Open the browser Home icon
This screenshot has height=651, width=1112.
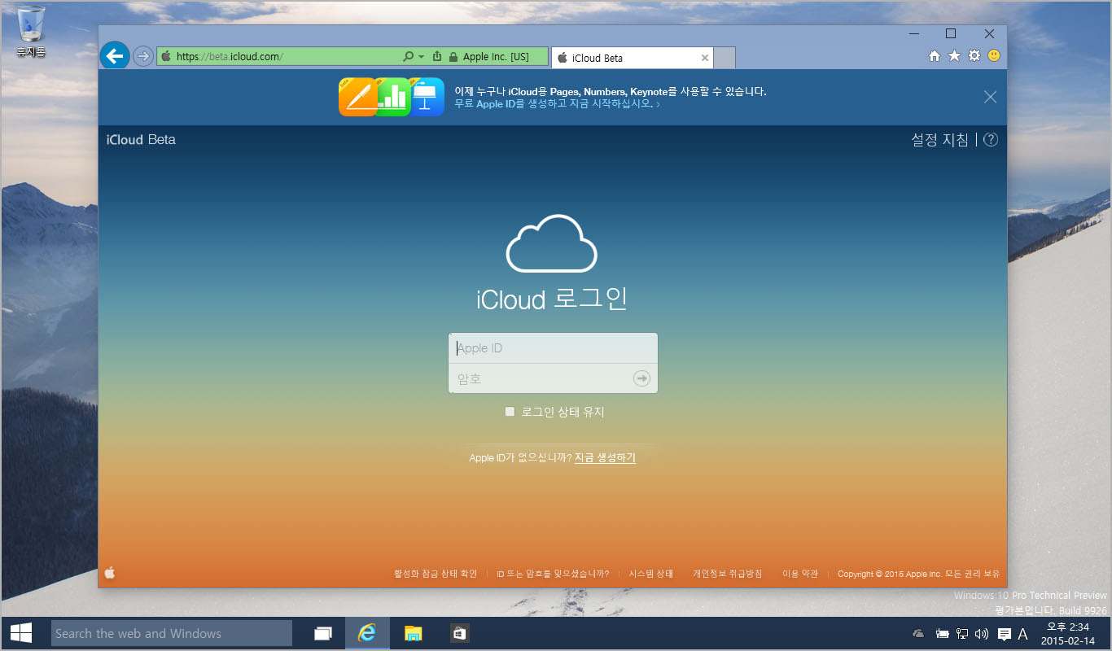935,56
